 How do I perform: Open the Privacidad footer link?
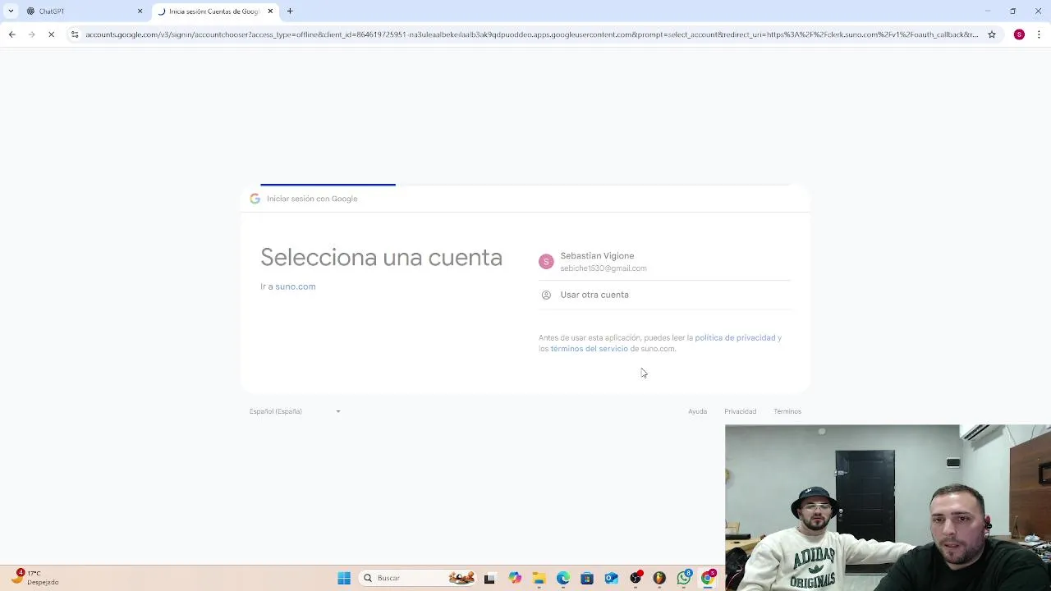coord(740,411)
